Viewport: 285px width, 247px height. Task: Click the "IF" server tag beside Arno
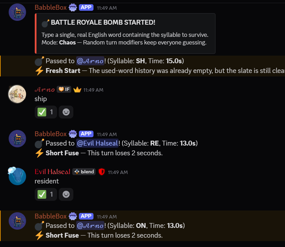(x=64, y=90)
